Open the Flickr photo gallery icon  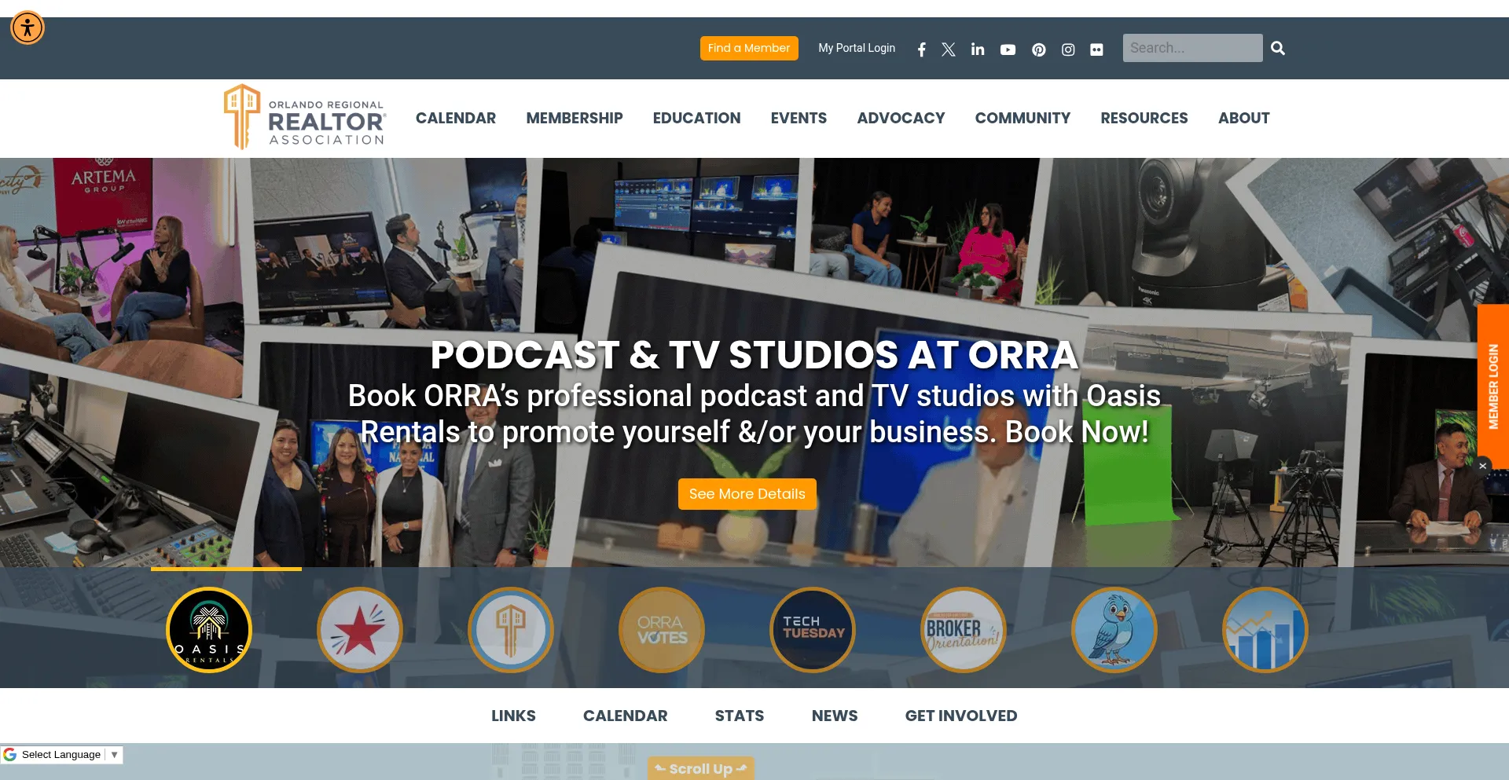click(1096, 49)
